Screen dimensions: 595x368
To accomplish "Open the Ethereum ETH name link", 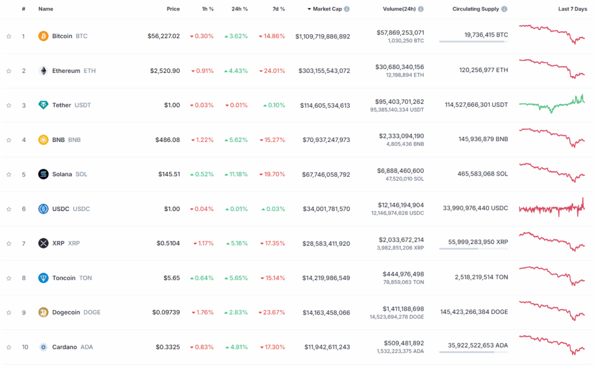I will (74, 71).
